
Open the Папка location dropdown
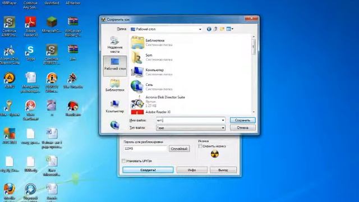[x=166, y=29]
